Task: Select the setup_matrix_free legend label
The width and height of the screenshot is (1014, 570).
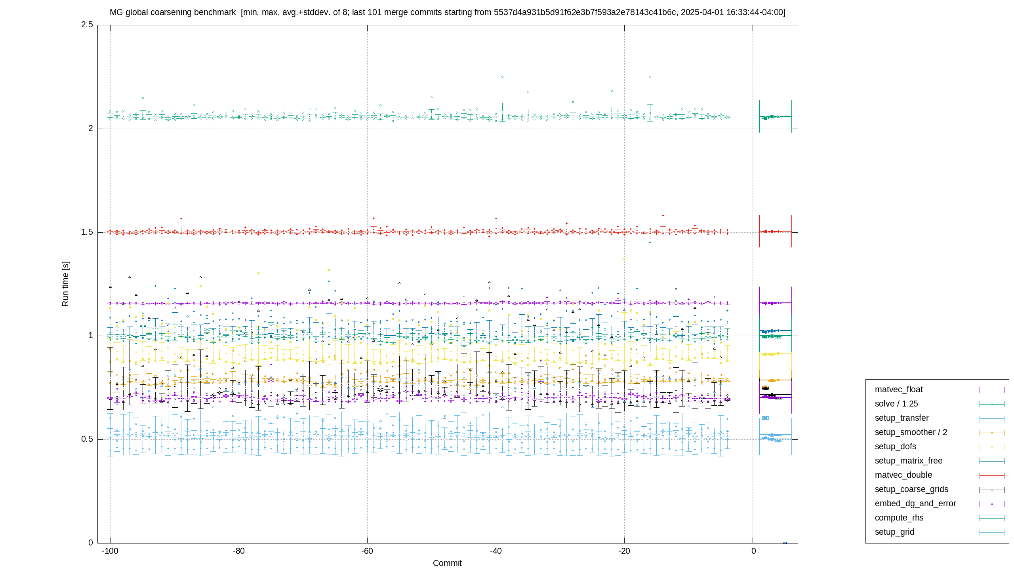Action: (x=908, y=461)
